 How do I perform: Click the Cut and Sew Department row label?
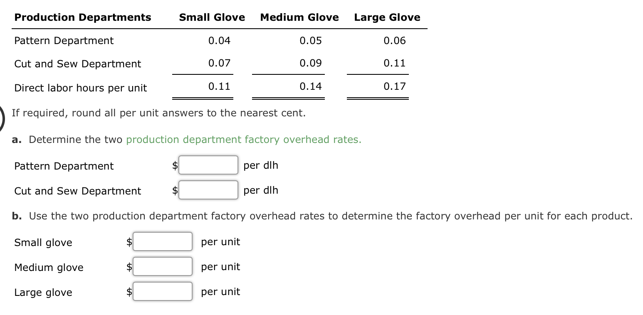[77, 64]
